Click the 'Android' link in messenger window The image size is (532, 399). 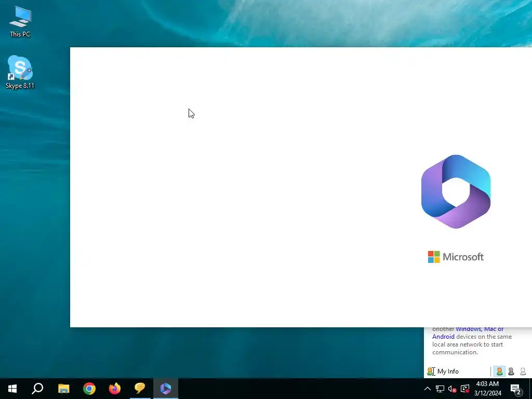[443, 337]
